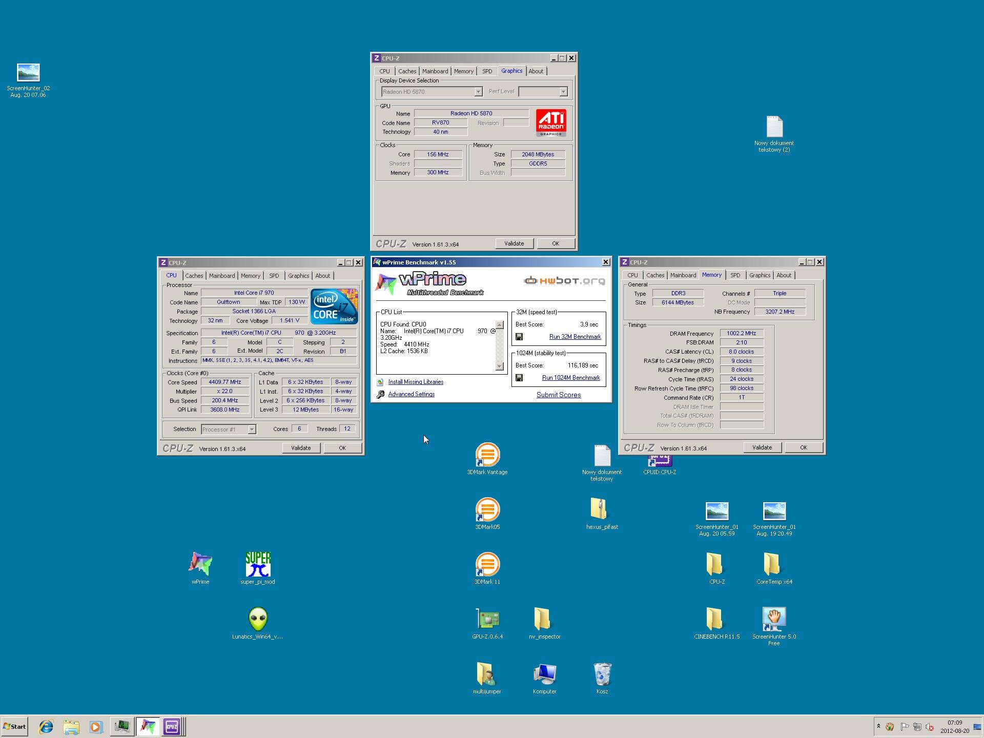Expand the Processor #1 selection dropdown
The height and width of the screenshot is (738, 984).
tap(252, 429)
